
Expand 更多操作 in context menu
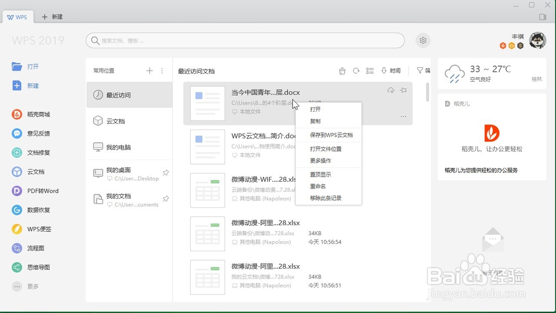click(x=329, y=161)
